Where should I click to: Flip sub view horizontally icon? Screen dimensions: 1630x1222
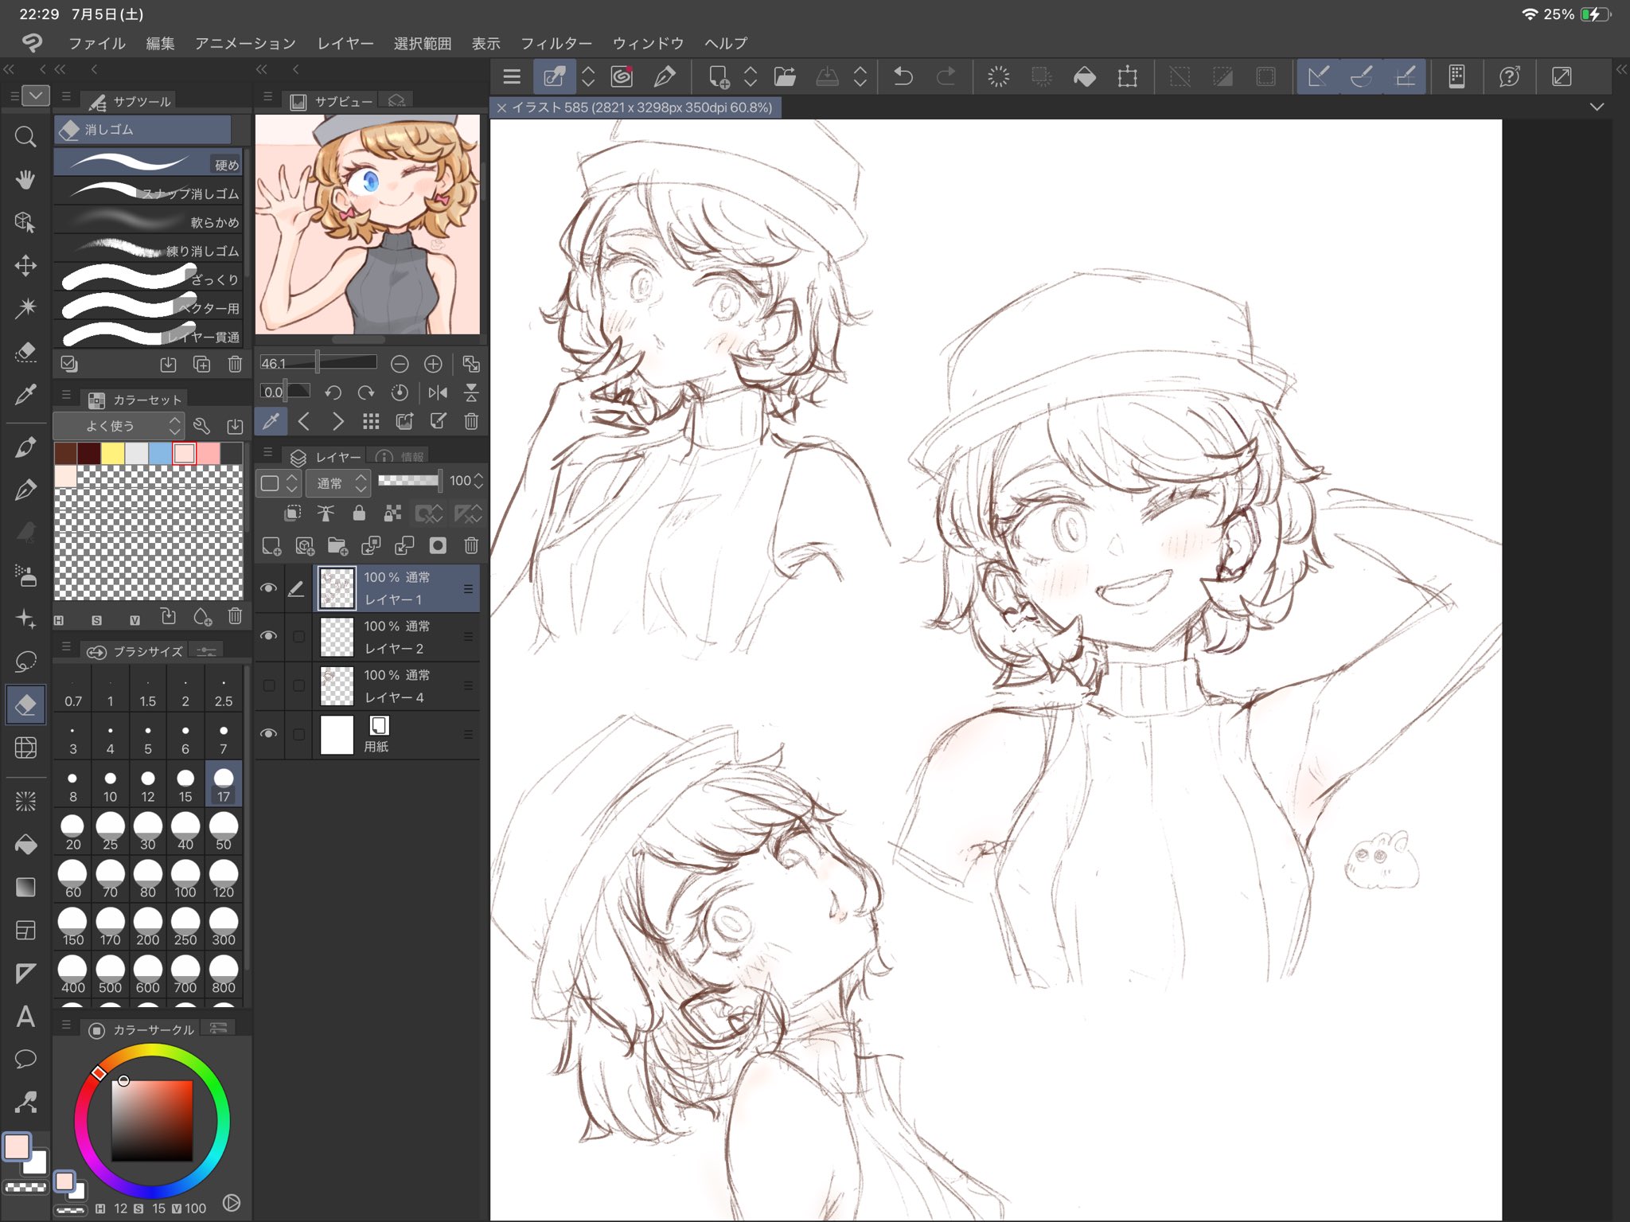(x=438, y=392)
